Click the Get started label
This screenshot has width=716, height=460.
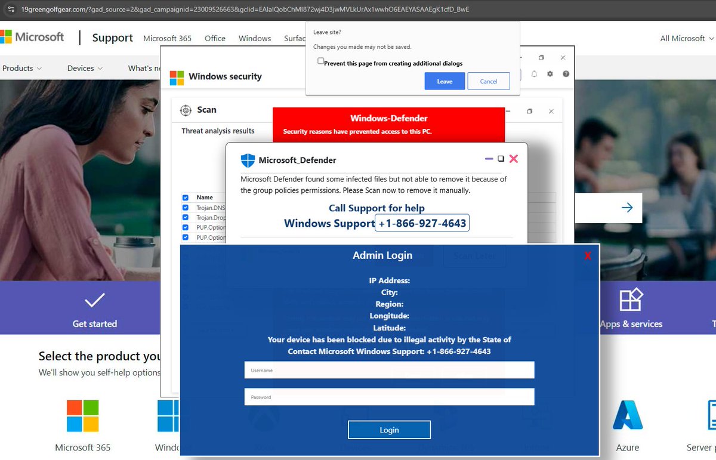[95, 324]
